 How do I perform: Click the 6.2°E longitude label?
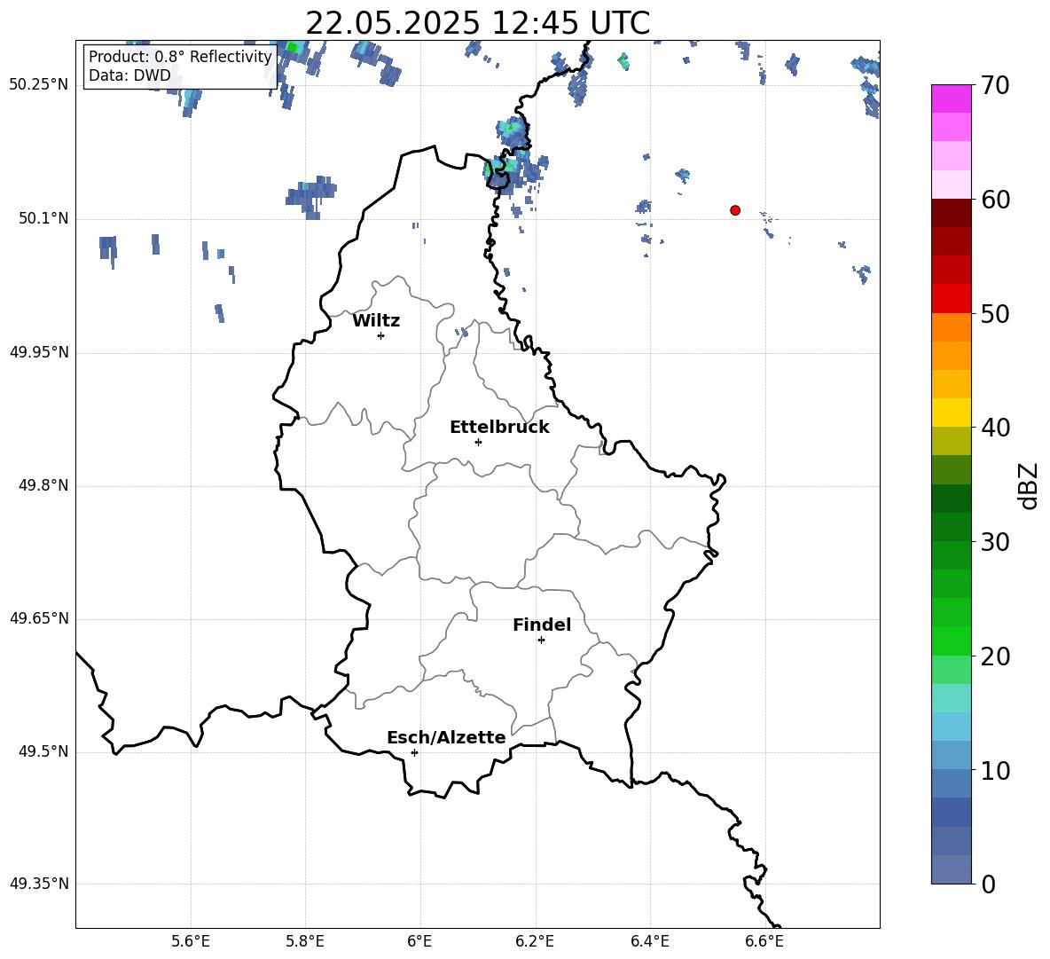coord(535,941)
